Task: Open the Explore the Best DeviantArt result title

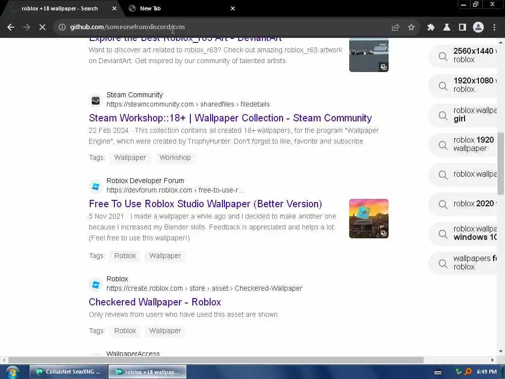Action: click(x=185, y=39)
